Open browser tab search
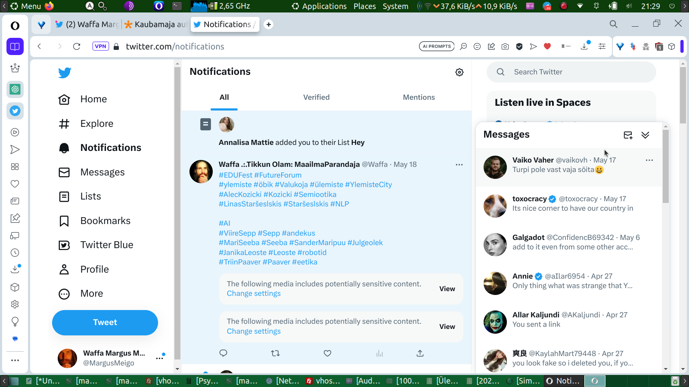The height and width of the screenshot is (387, 689). point(614,24)
